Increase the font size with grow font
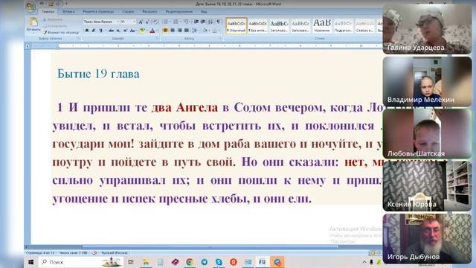Viewport: 476px width, 268px height. (x=141, y=22)
